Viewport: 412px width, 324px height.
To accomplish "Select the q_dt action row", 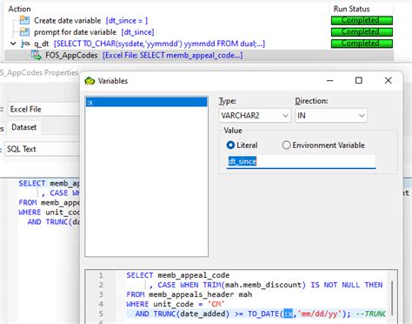I will 150,44.
